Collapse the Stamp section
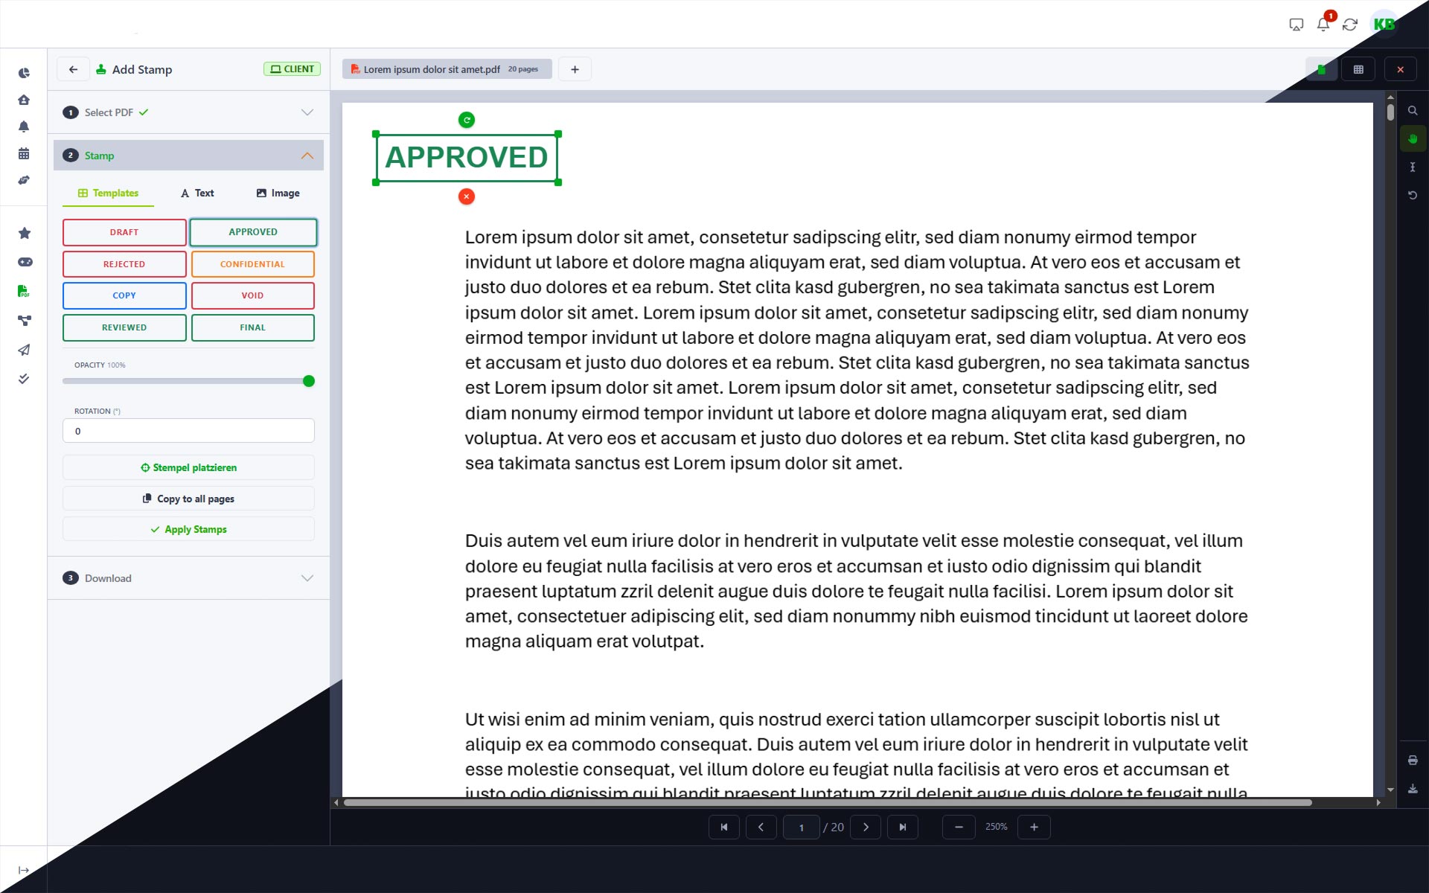Screen dimensions: 1429x893 click(307, 156)
